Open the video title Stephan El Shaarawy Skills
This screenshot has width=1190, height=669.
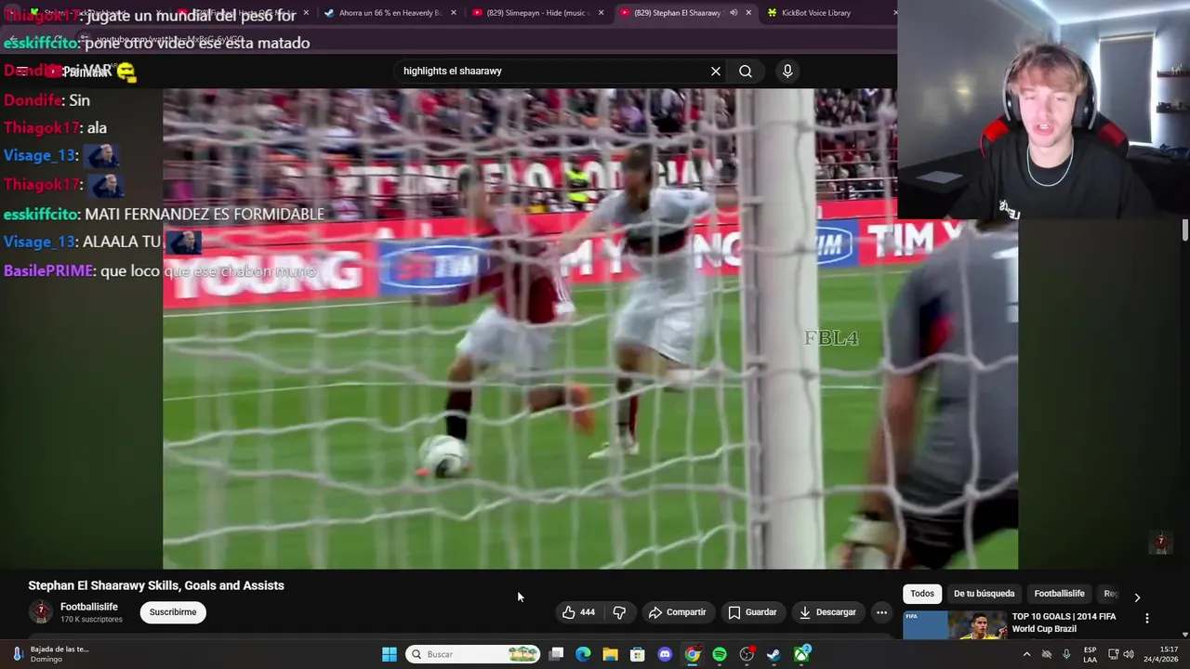(x=156, y=585)
